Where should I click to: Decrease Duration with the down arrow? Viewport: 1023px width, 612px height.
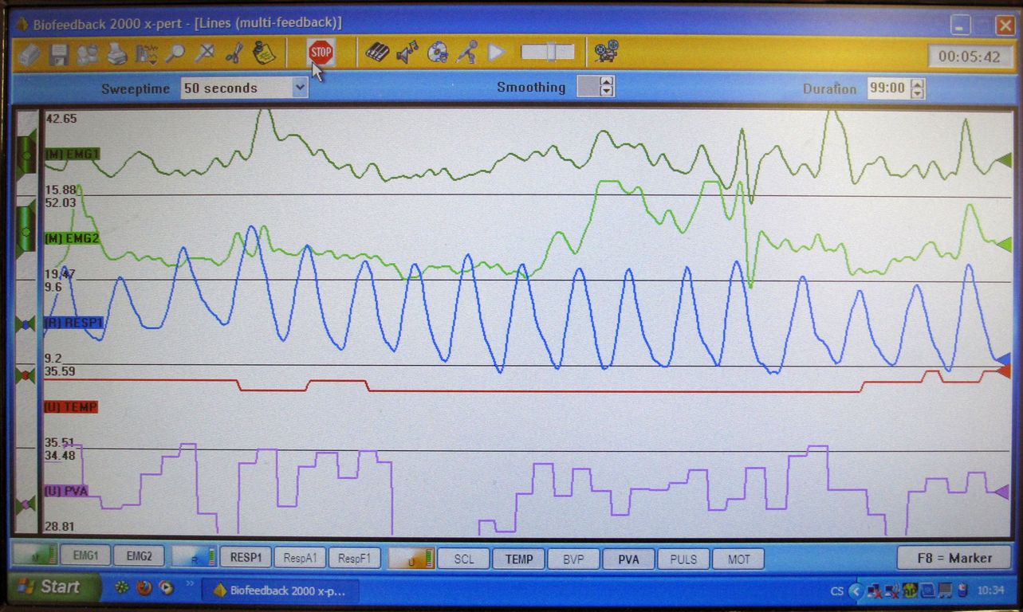coord(918,93)
